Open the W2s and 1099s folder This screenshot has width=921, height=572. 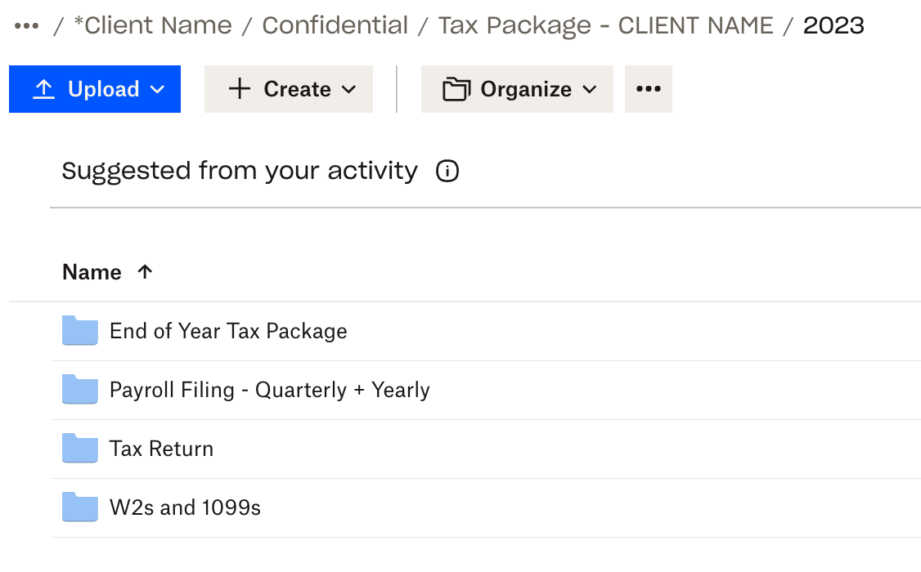point(185,507)
